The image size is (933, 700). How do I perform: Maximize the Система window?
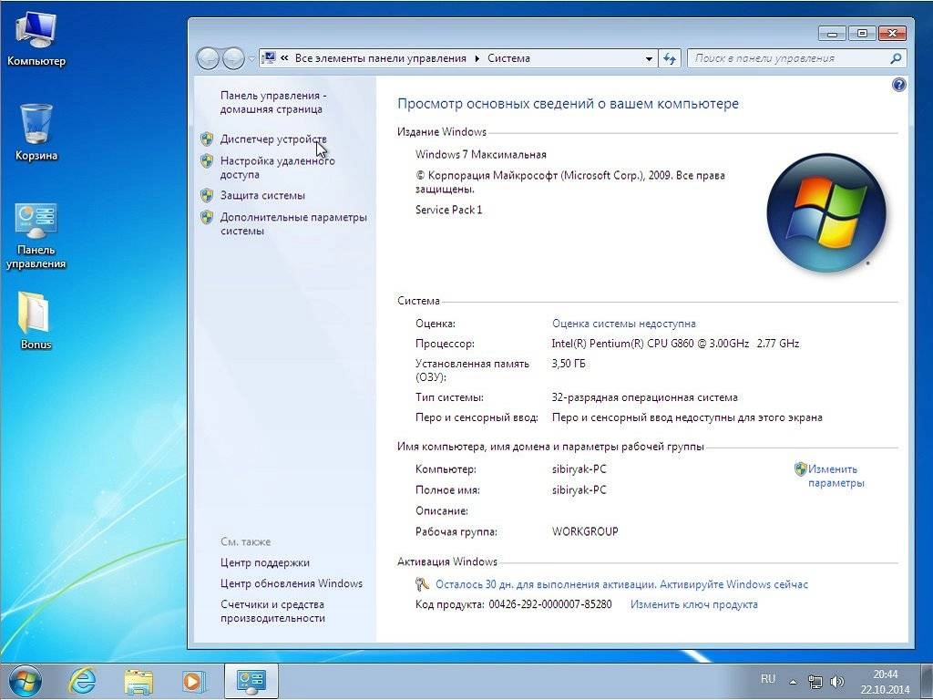pyautogui.click(x=862, y=34)
